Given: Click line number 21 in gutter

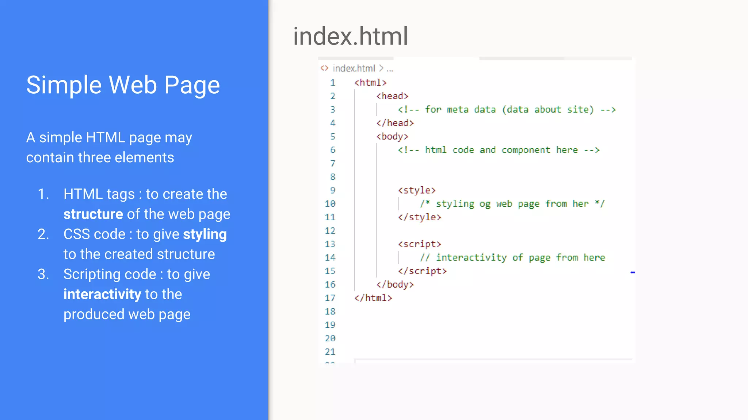Looking at the screenshot, I should 330,352.
